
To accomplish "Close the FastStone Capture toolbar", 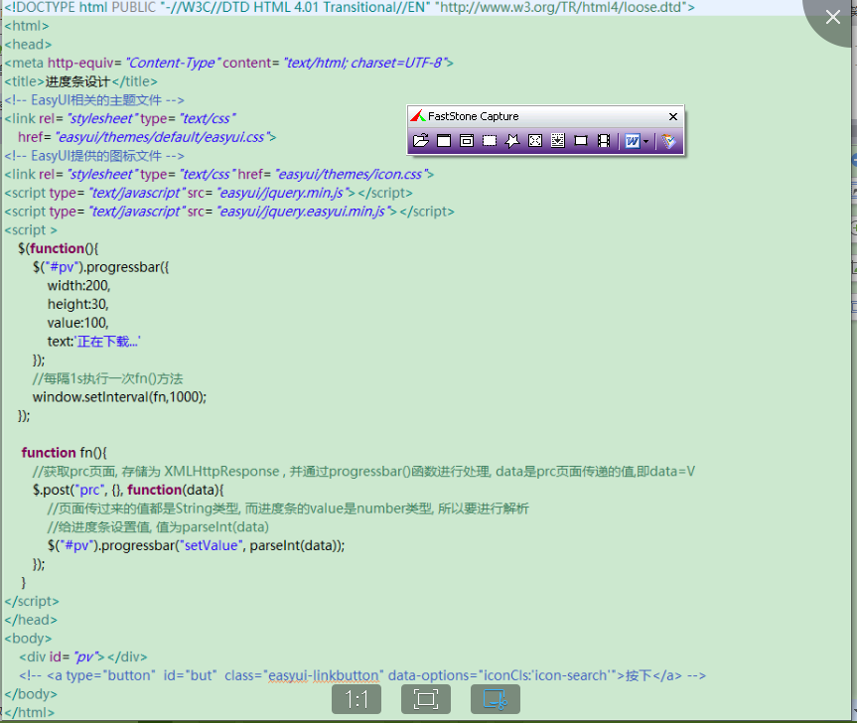I will (673, 116).
